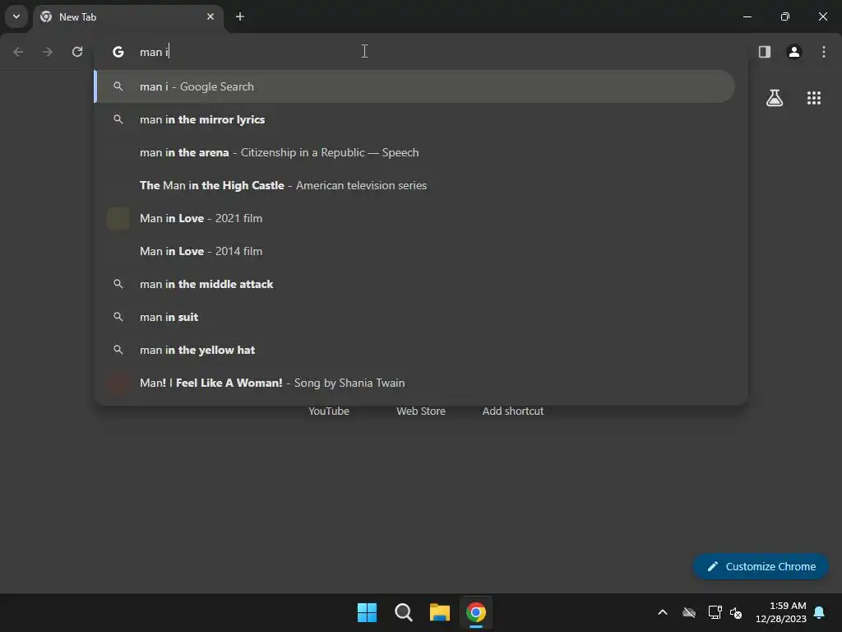Screen dimensions: 842x632
Task: Open the taskbar clock and date
Action: 781,612
